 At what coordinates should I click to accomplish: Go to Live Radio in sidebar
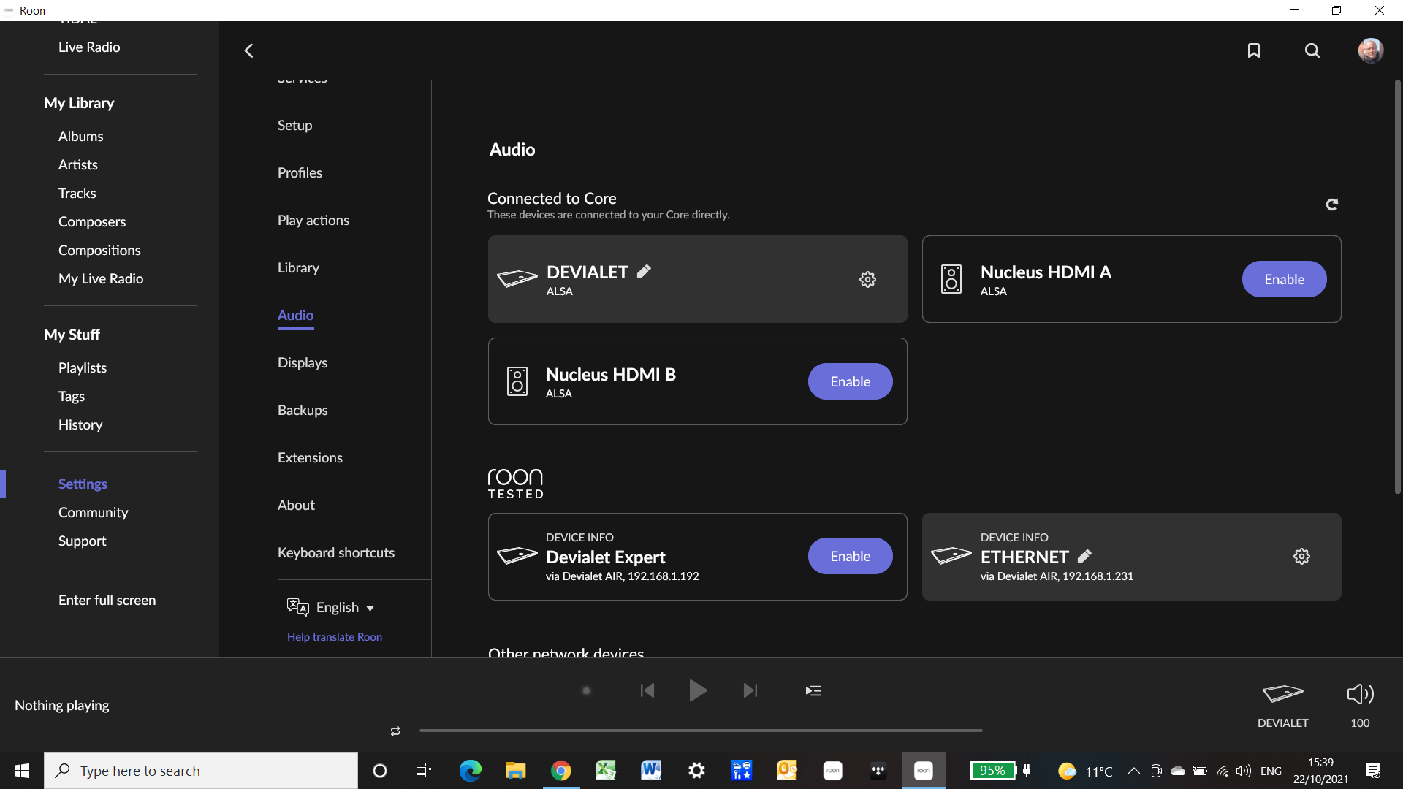click(x=89, y=47)
